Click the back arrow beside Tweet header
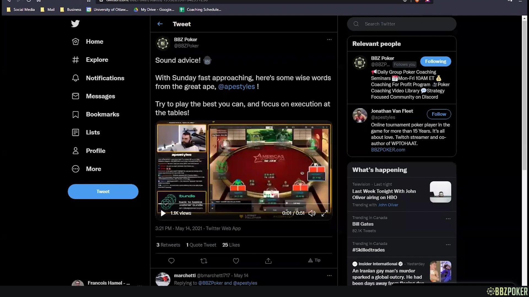The image size is (529, 297). (x=160, y=24)
